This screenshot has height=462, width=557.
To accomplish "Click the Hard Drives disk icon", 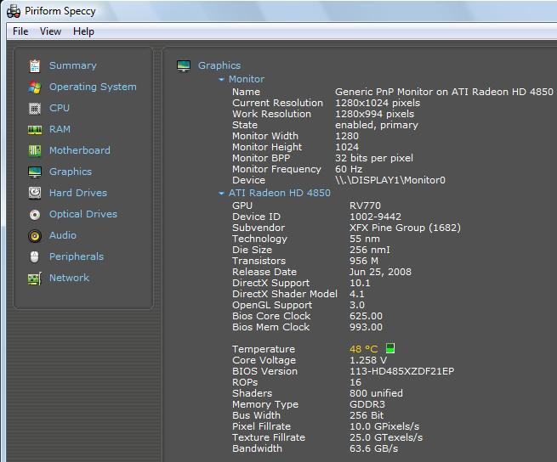I will pyautogui.click(x=35, y=193).
